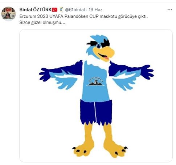Open Birdal ÖZTÜRK's profile avatar
Image resolution: width=176 pixels, height=165 pixels.
pos(9,14)
